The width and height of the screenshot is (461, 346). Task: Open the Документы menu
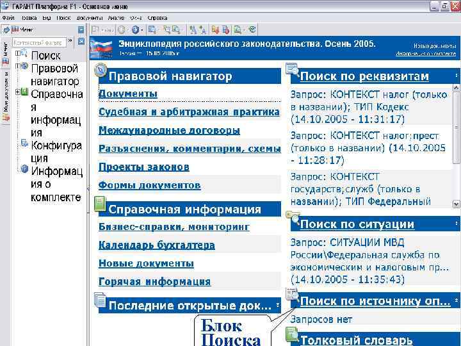(90, 18)
